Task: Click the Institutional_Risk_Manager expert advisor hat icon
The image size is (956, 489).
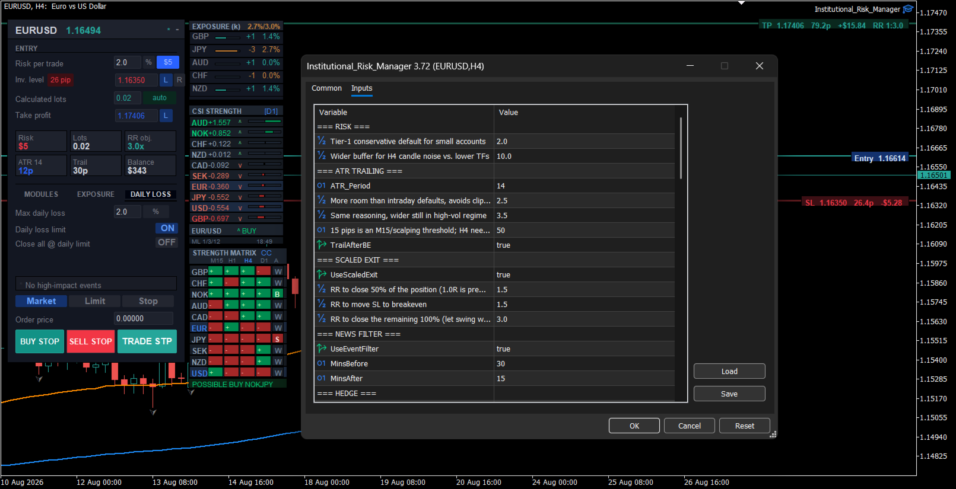Action: click(908, 9)
